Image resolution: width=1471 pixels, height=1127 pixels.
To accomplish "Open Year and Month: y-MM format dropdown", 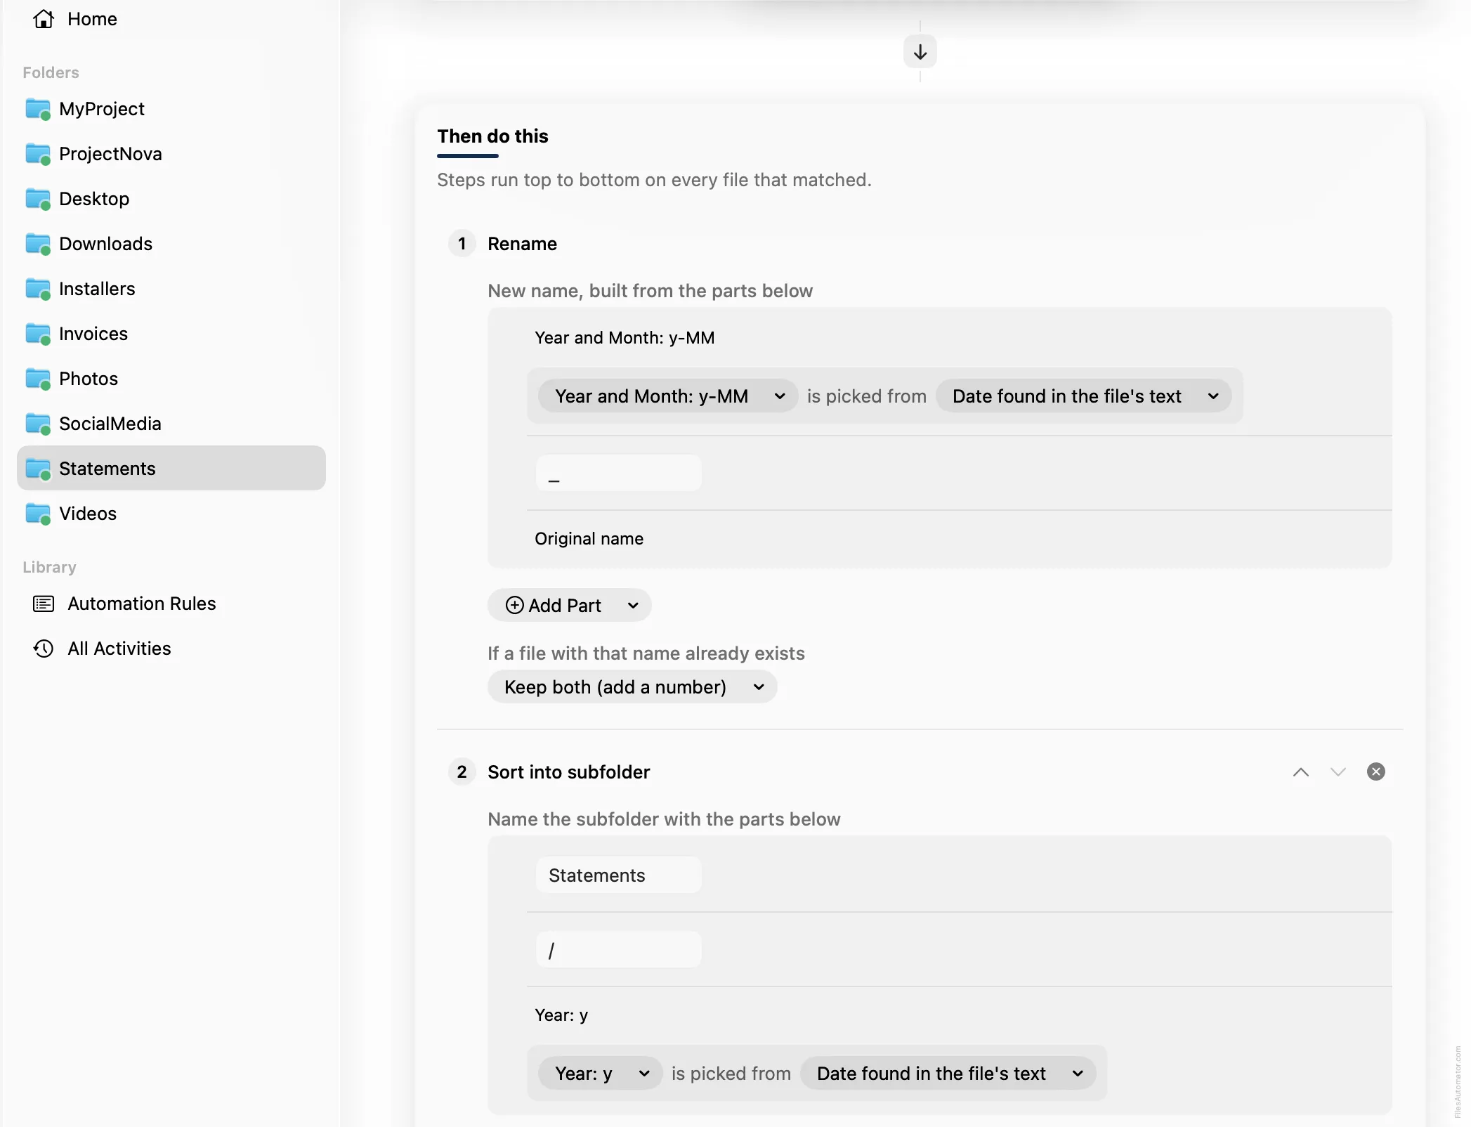I will 667,396.
